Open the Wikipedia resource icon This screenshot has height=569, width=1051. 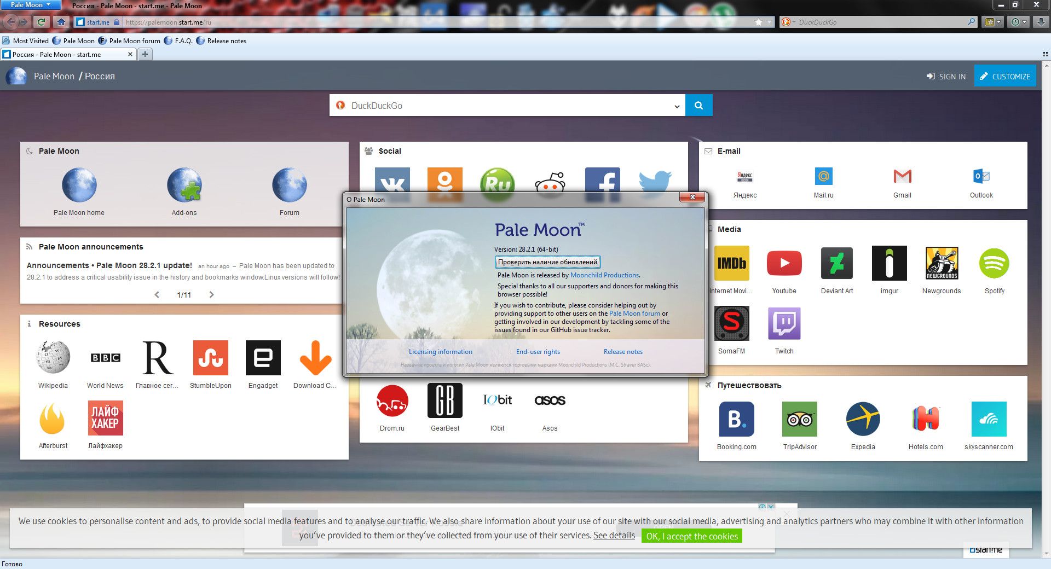coord(53,358)
